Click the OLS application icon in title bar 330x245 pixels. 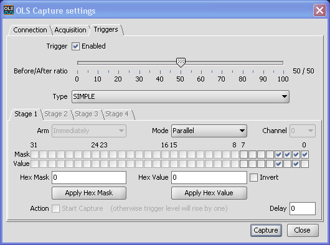coord(9,10)
